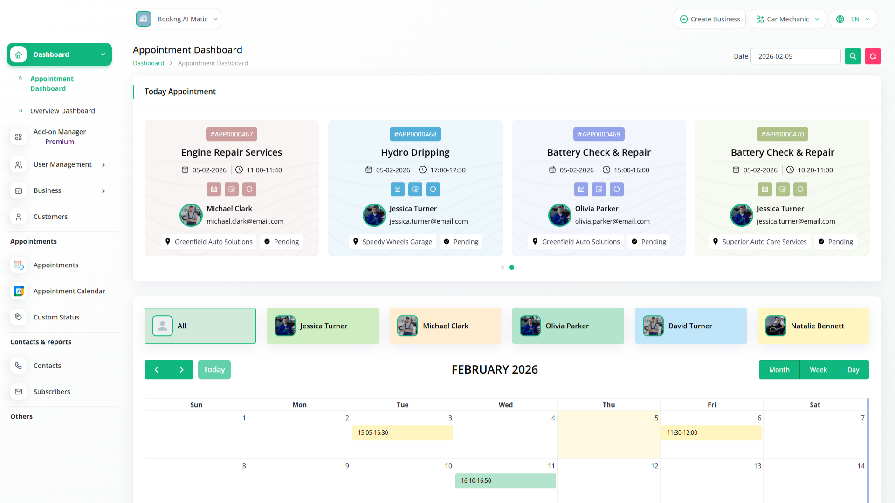Click the Subscribers envelope icon

coord(19,392)
